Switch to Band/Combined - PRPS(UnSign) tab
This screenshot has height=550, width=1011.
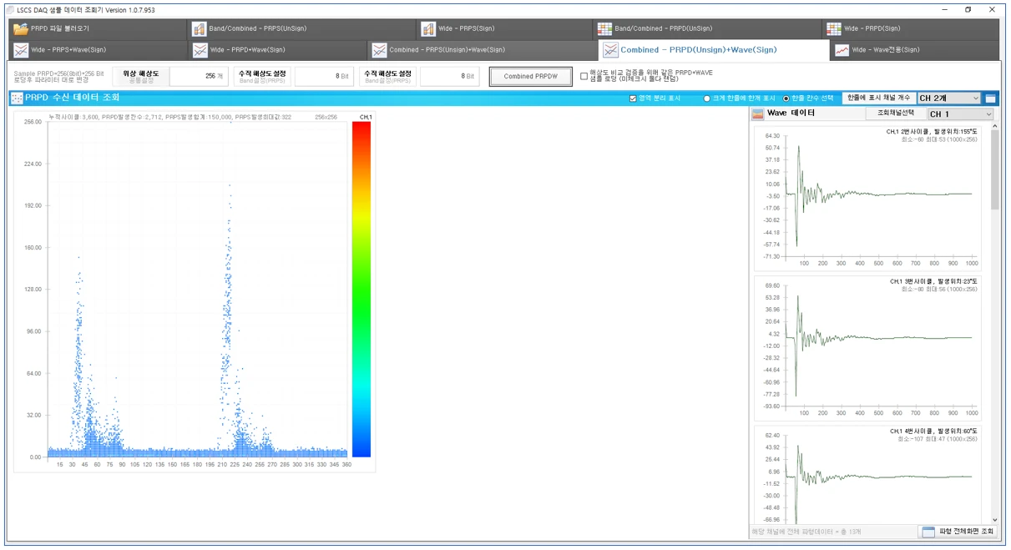301,28
